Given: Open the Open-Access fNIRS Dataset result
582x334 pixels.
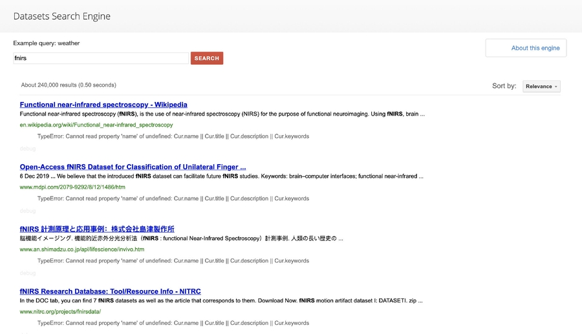Looking at the screenshot, I should (133, 167).
